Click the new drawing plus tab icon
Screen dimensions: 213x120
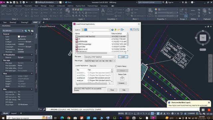pyautogui.click(x=44, y=22)
